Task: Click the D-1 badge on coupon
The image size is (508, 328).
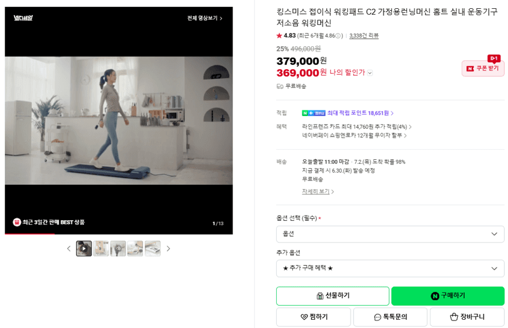Action: point(494,58)
